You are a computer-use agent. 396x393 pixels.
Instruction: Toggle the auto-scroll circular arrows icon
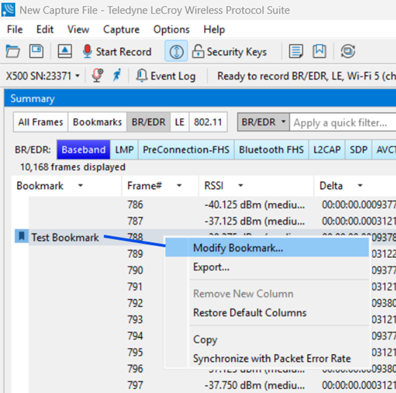(x=176, y=52)
